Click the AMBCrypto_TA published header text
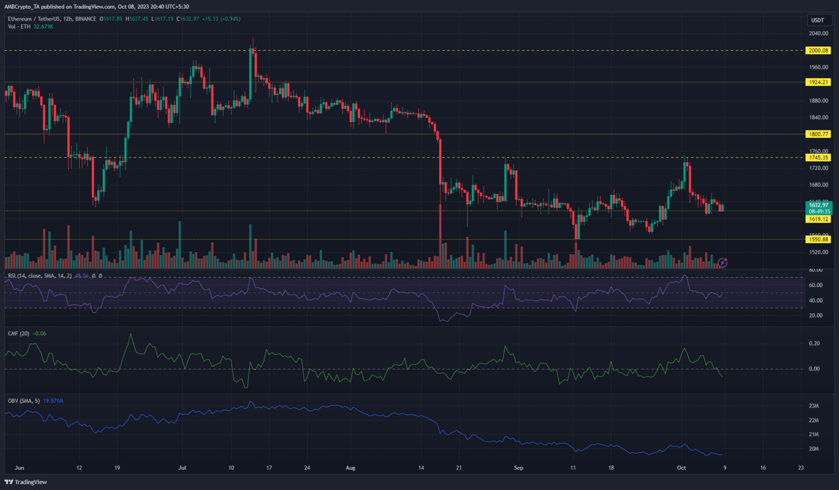 pos(97,7)
